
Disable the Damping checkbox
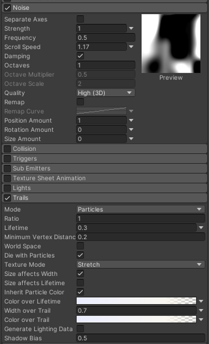click(x=80, y=56)
